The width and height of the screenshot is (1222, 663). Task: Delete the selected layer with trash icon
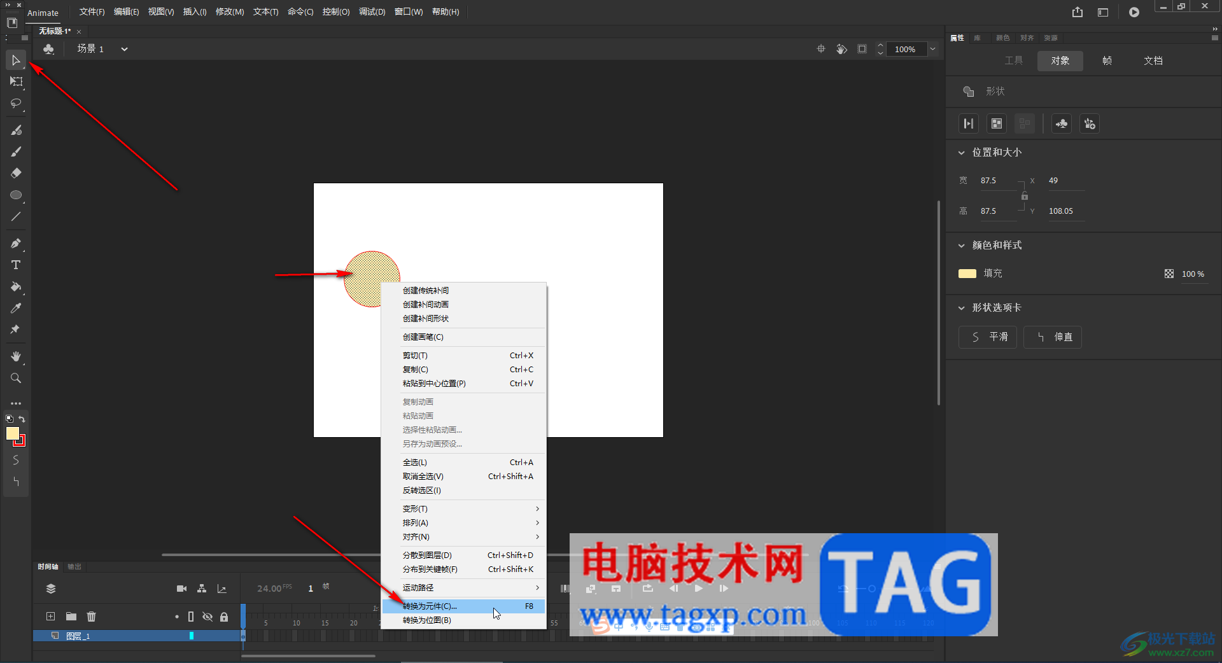(92, 617)
